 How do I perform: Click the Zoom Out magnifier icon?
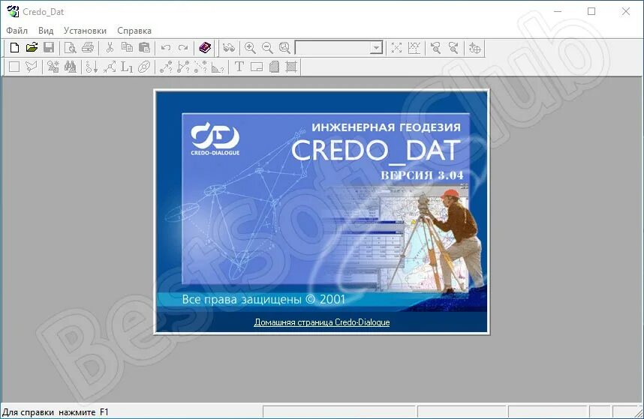pyautogui.click(x=267, y=48)
